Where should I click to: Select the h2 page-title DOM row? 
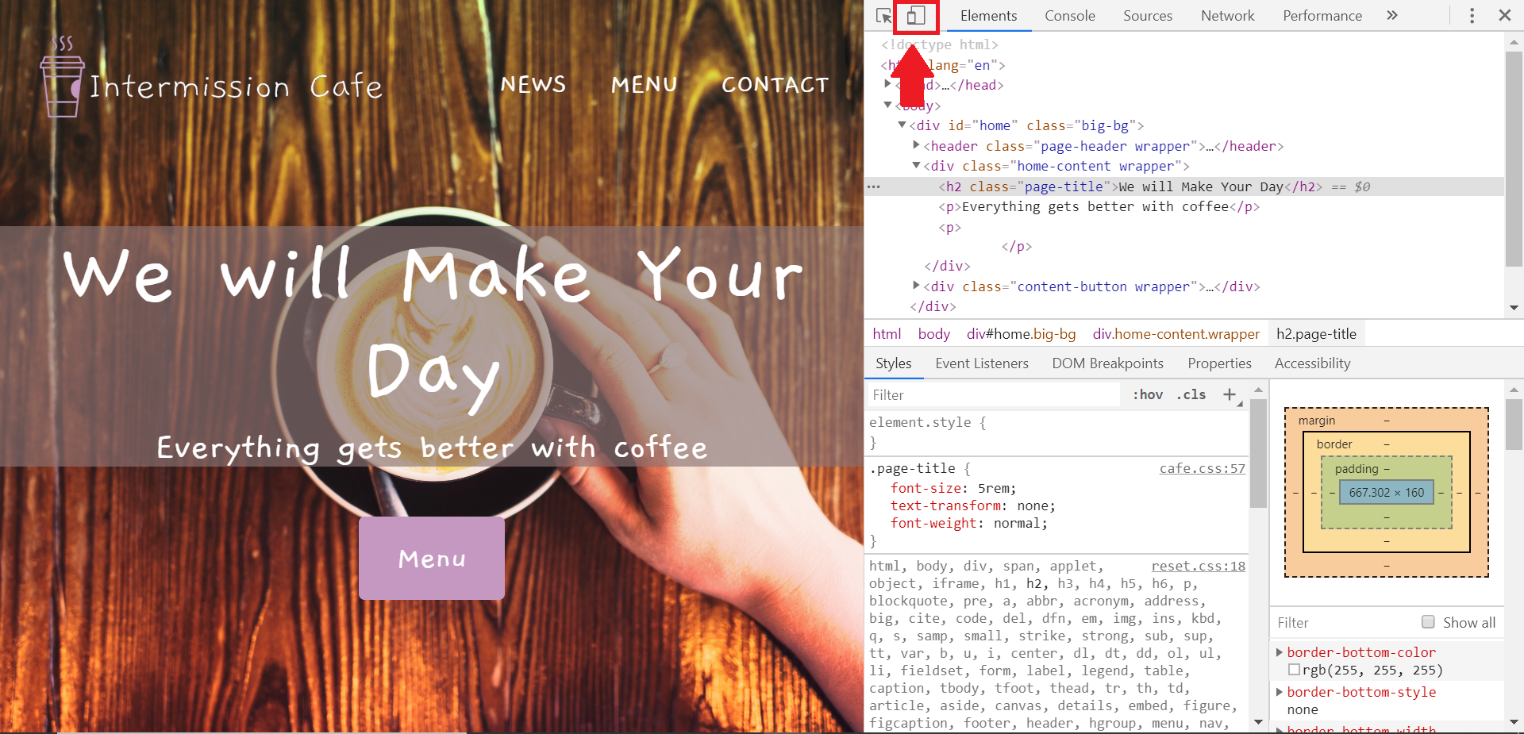(x=1184, y=187)
